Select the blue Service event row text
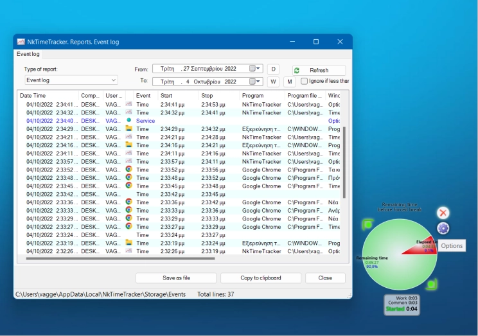Image resolution: width=478 pixels, height=336 pixels. (x=145, y=121)
